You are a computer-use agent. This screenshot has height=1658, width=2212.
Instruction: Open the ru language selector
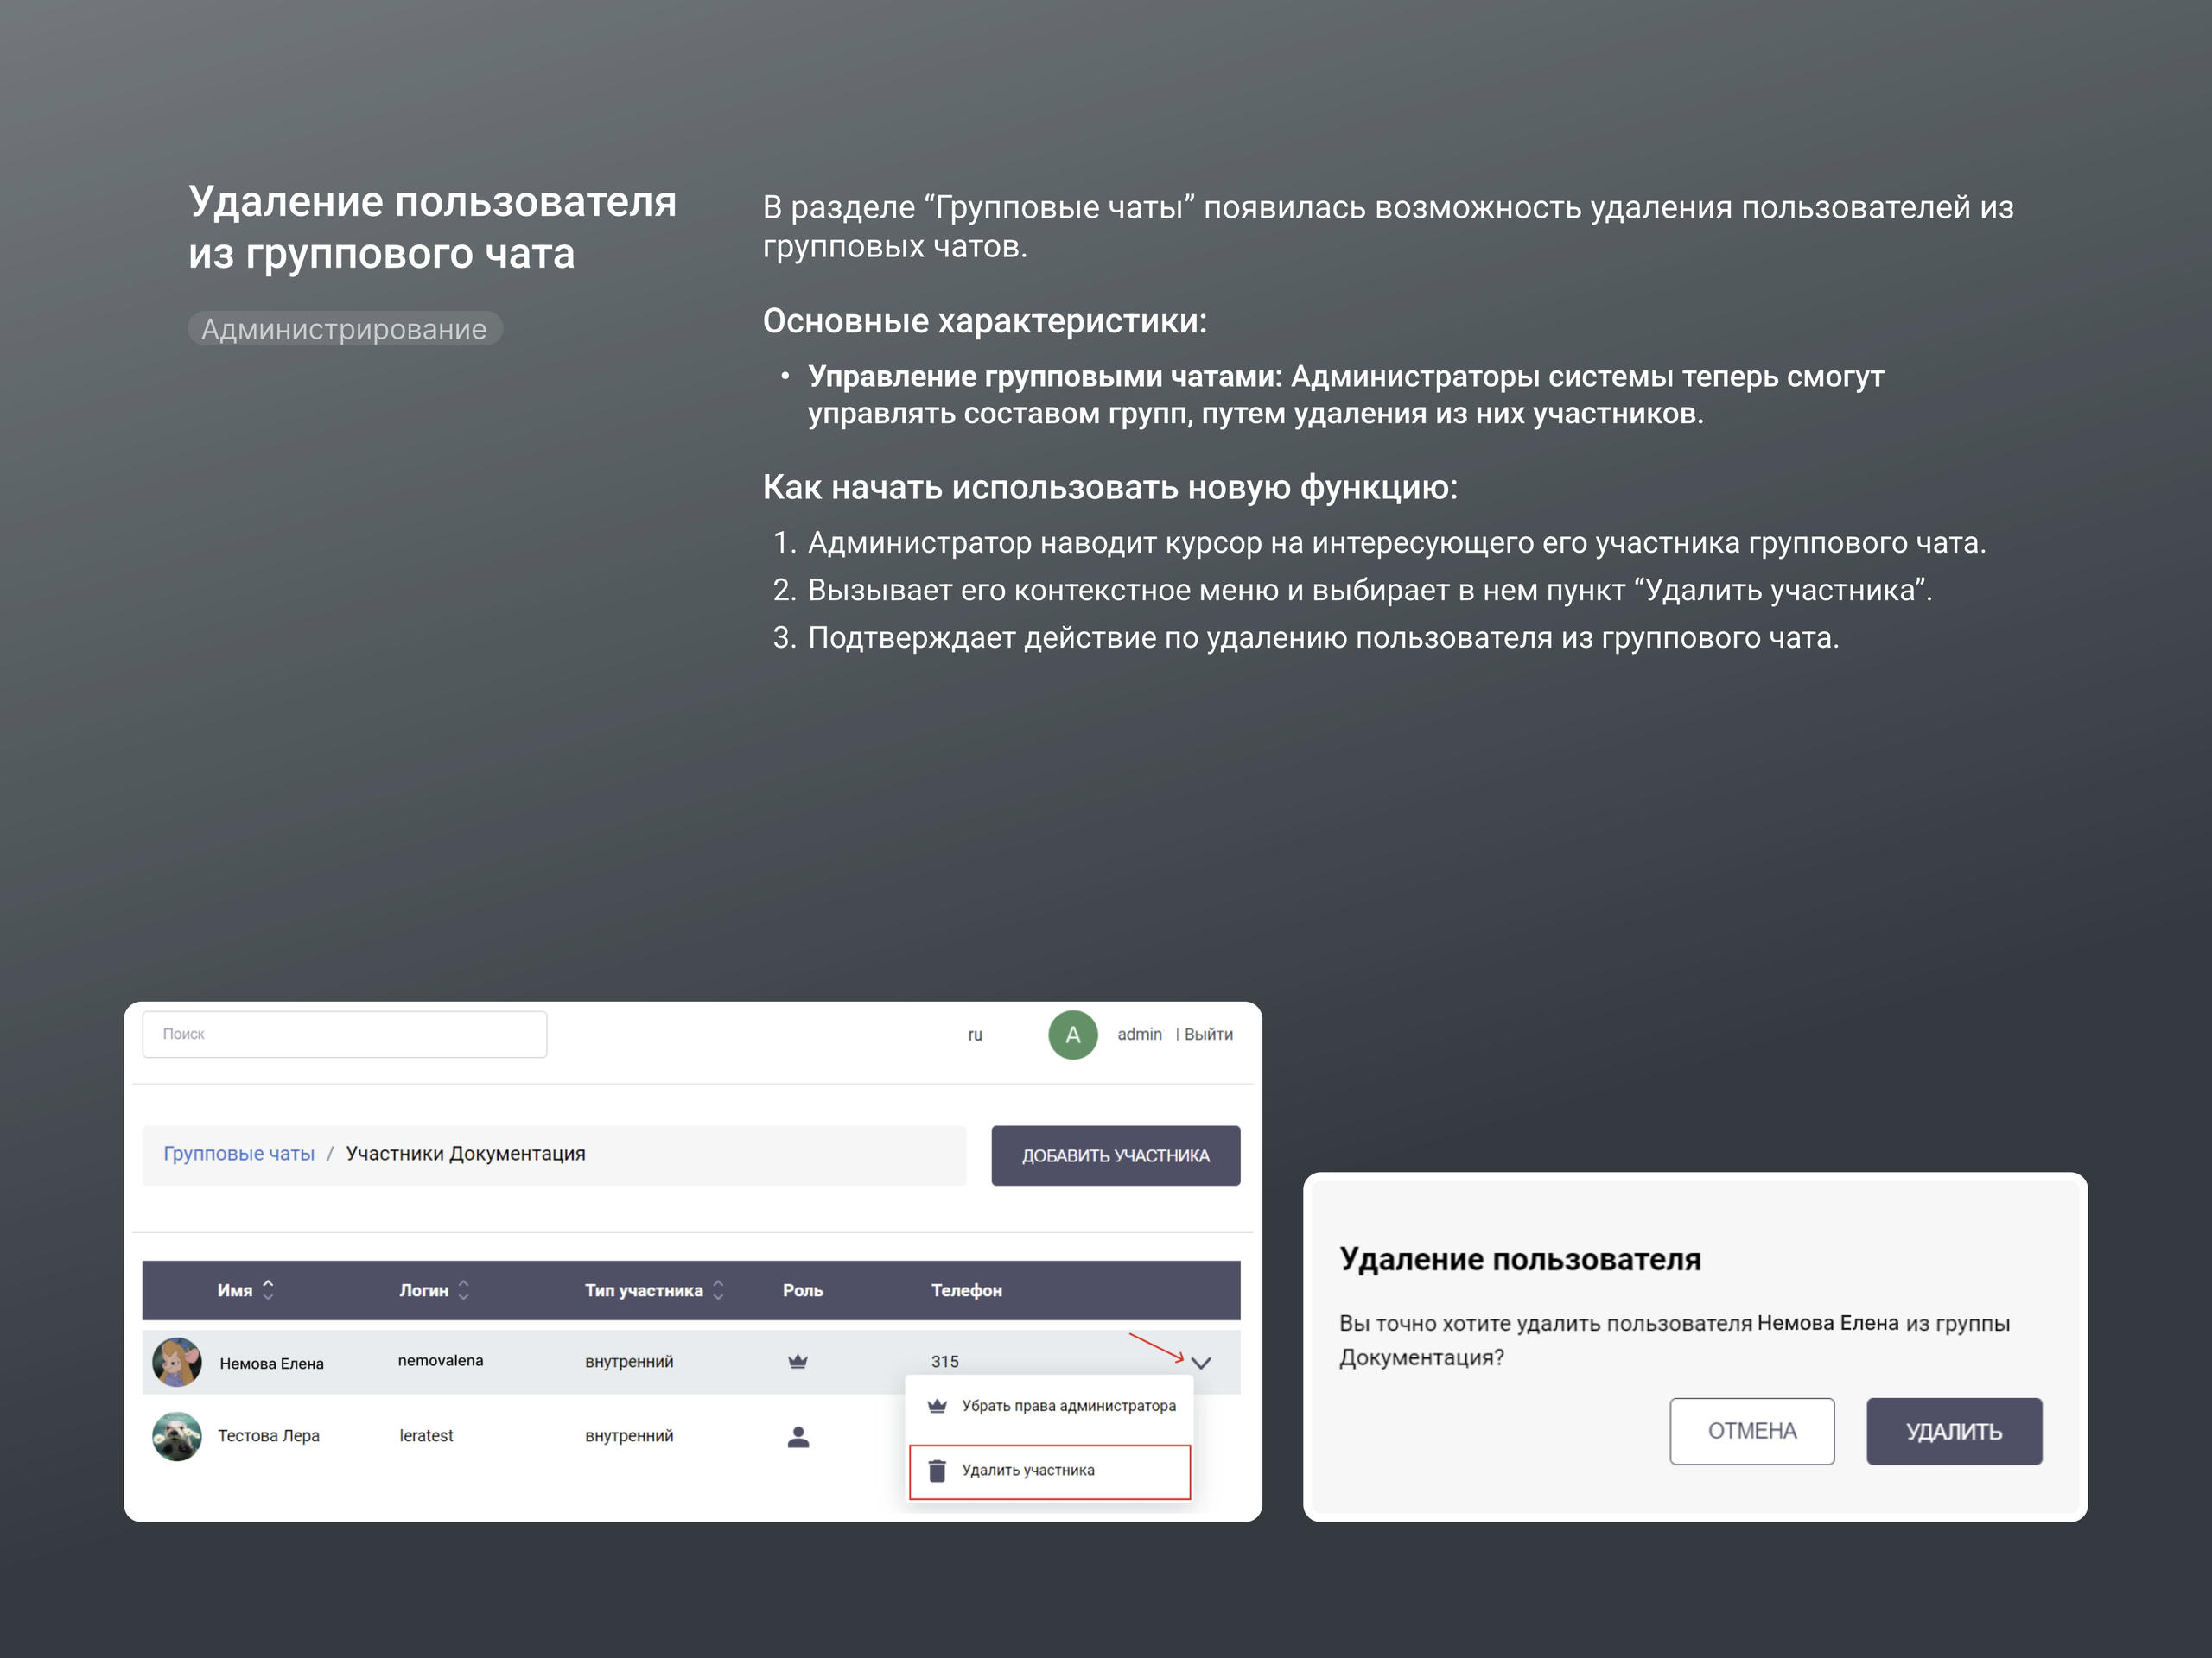tap(975, 1035)
